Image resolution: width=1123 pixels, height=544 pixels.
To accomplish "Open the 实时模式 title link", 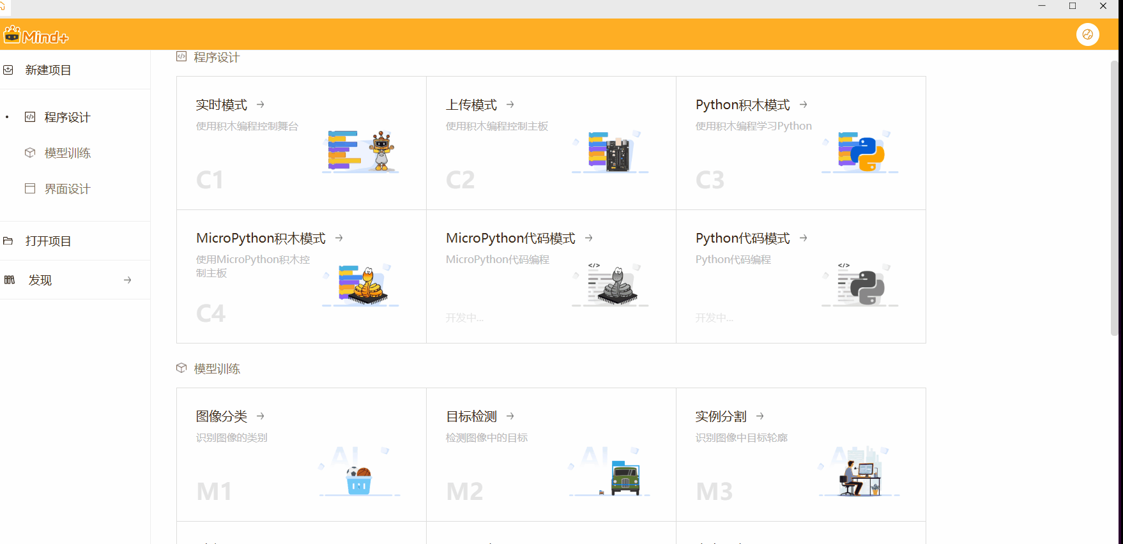I will coord(221,105).
